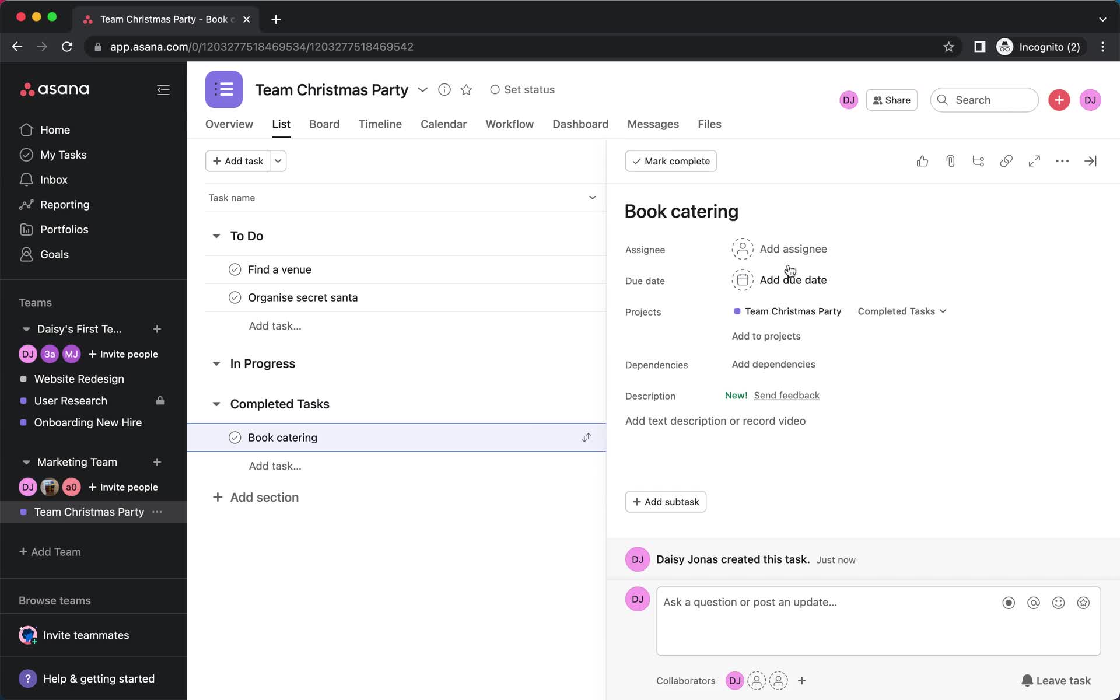Image resolution: width=1120 pixels, height=700 pixels.
Task: Expand Task name sort dropdown
Action: (593, 198)
